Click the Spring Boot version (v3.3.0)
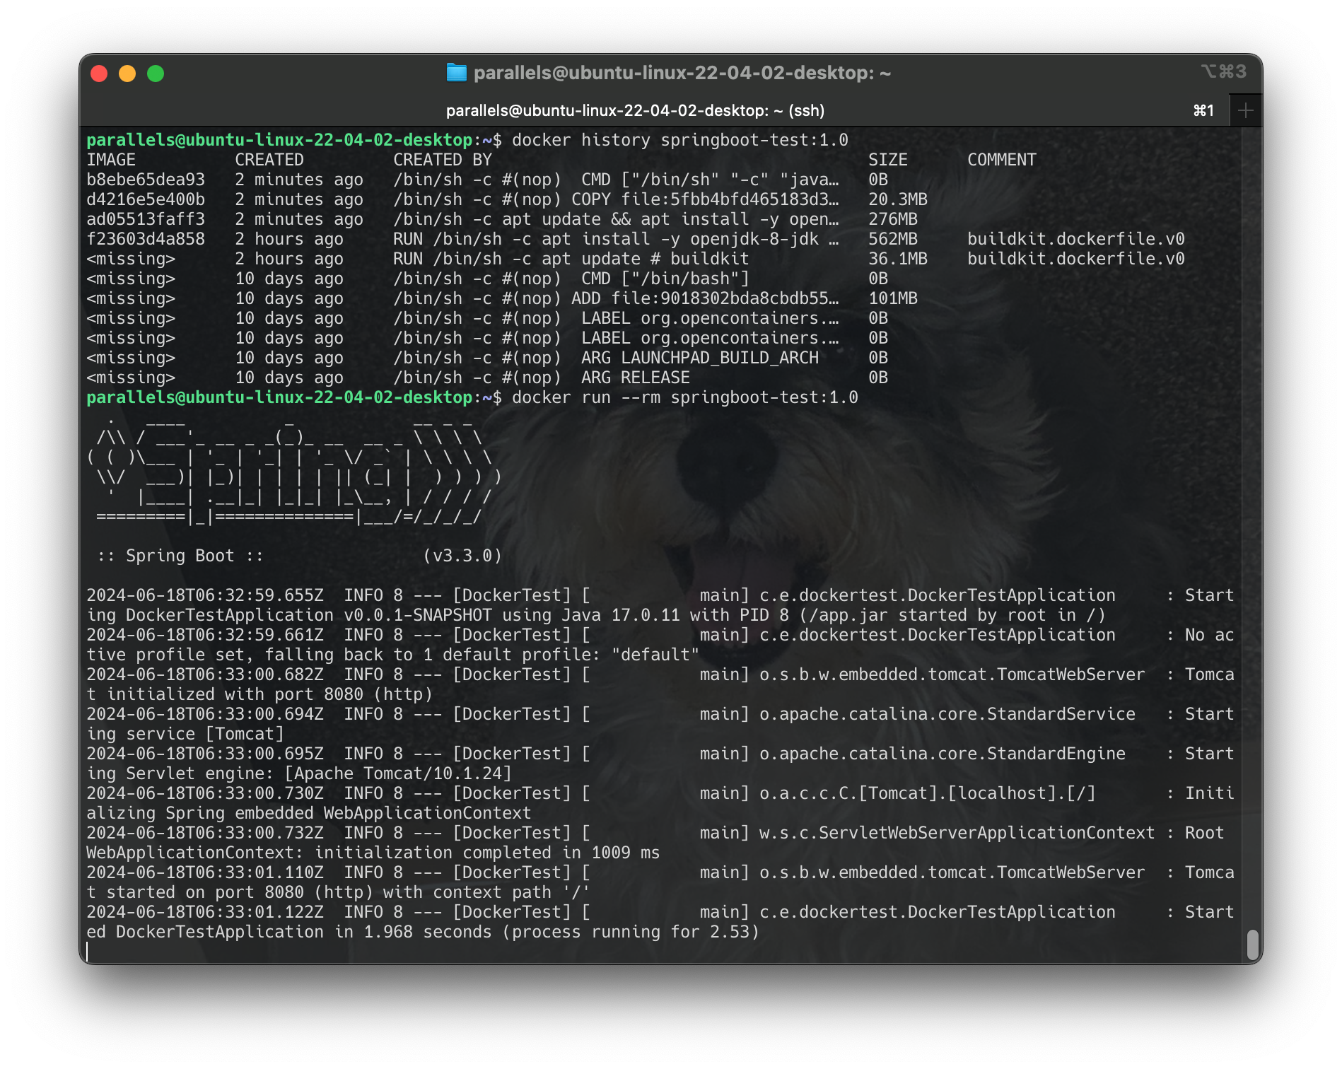Image resolution: width=1342 pixels, height=1069 pixels. [x=462, y=556]
